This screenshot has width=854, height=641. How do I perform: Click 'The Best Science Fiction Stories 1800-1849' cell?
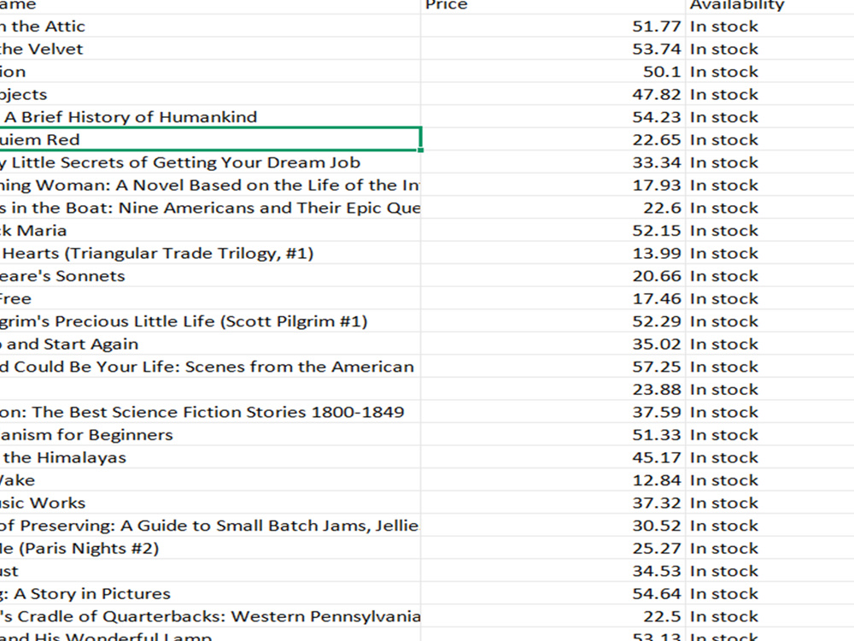point(210,412)
